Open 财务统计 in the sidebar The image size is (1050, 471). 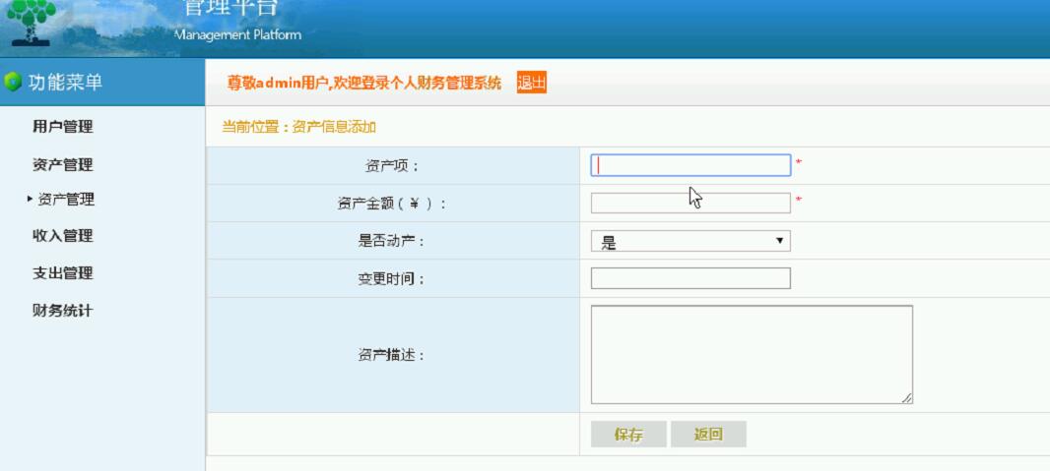(x=63, y=311)
